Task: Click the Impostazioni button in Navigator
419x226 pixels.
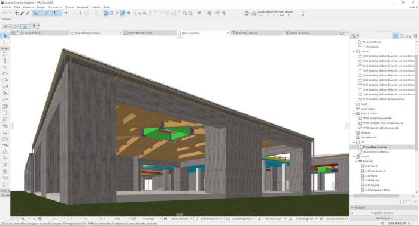Action: [384, 218]
